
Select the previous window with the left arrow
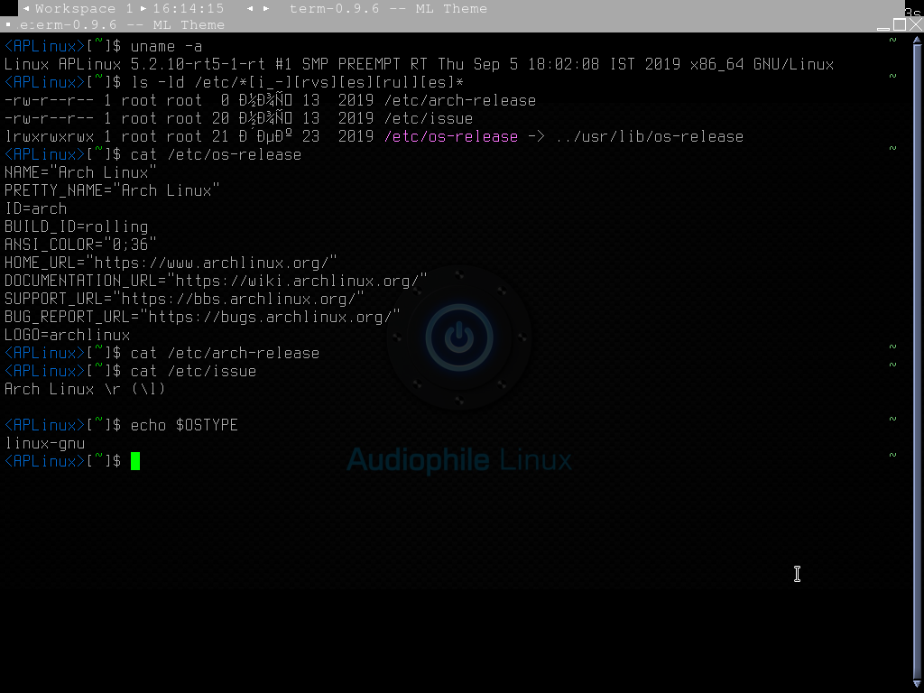point(251,8)
